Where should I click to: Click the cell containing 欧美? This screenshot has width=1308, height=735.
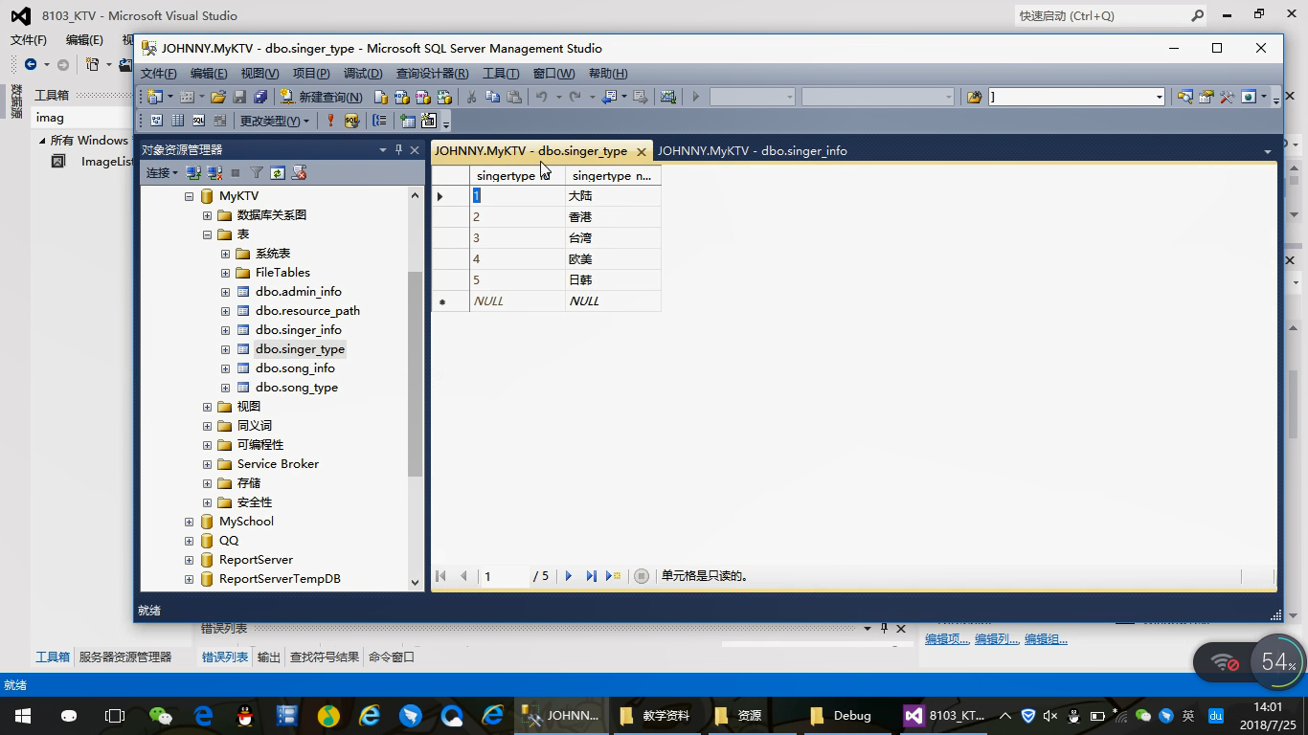tap(613, 259)
